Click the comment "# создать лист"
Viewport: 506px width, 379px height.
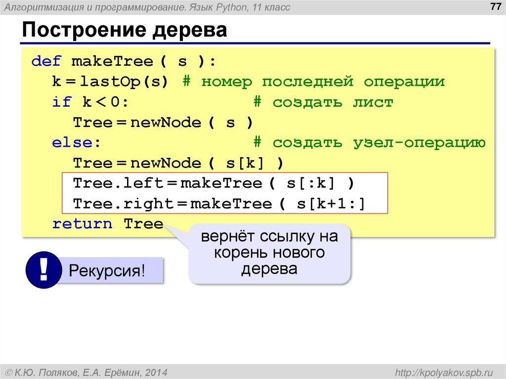tap(324, 101)
